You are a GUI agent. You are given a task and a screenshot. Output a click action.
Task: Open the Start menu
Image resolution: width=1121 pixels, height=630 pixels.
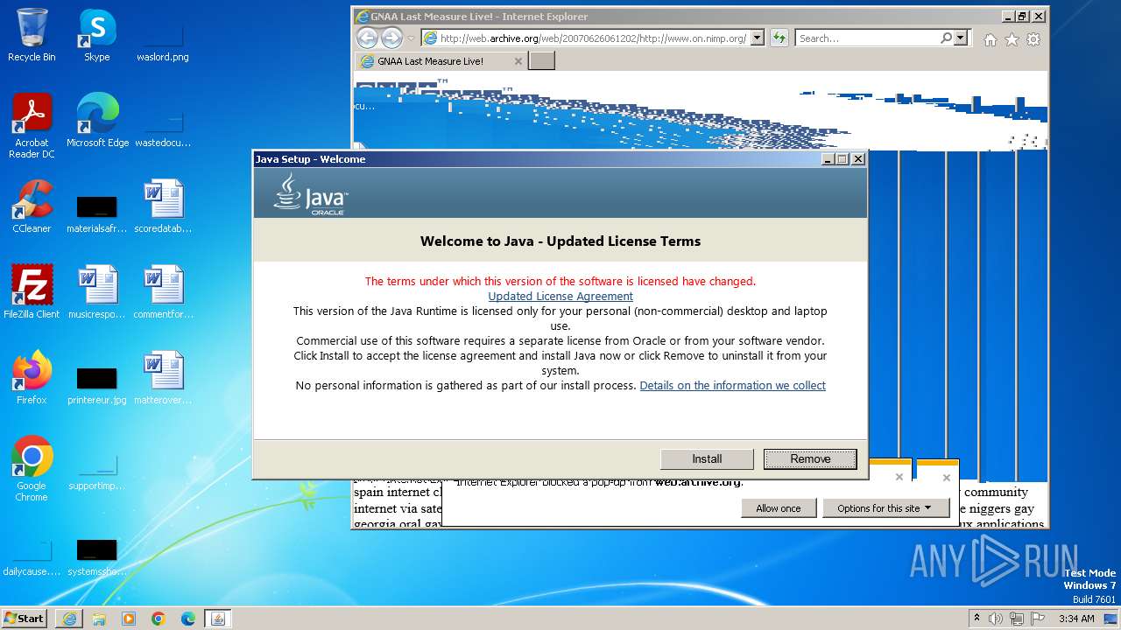(25, 619)
